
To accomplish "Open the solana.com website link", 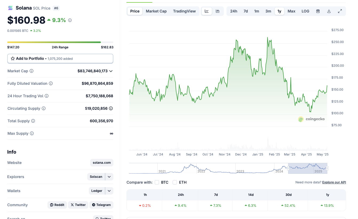I will 102,163.
